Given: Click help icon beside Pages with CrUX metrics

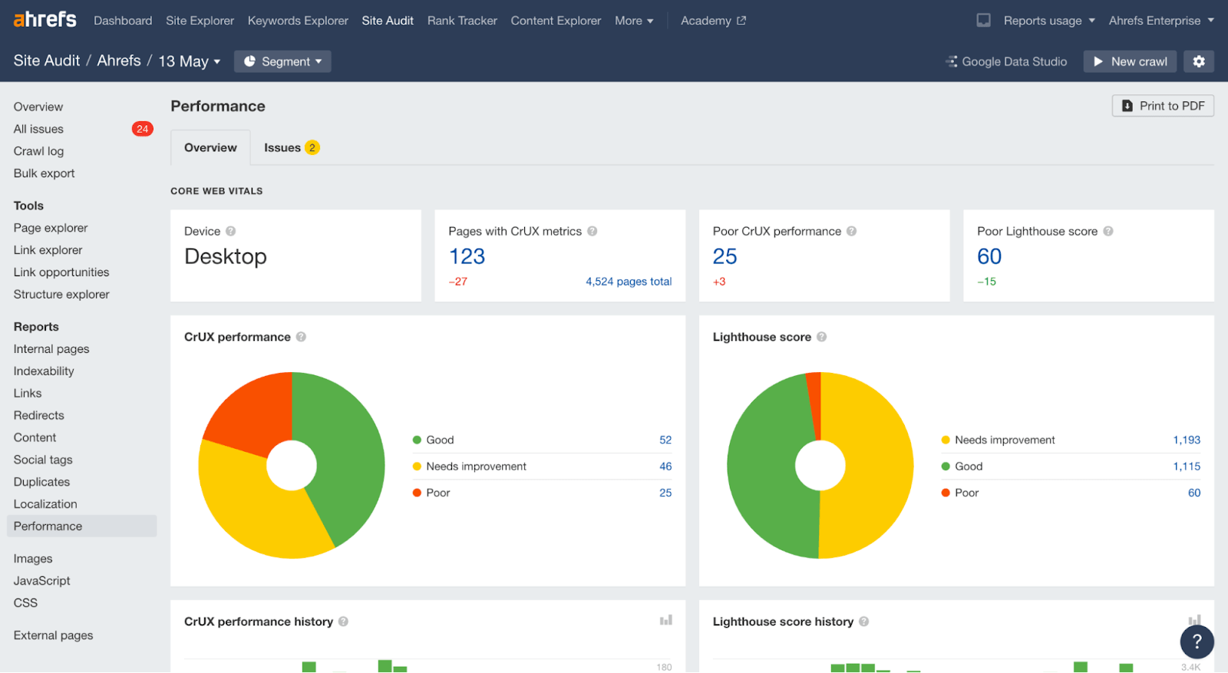Looking at the screenshot, I should (x=593, y=231).
